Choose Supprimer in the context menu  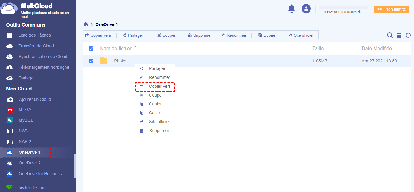pos(155,131)
